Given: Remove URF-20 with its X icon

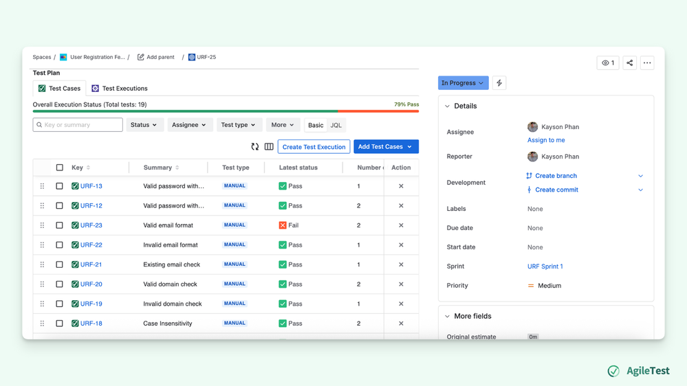Looking at the screenshot, I should click(x=401, y=284).
